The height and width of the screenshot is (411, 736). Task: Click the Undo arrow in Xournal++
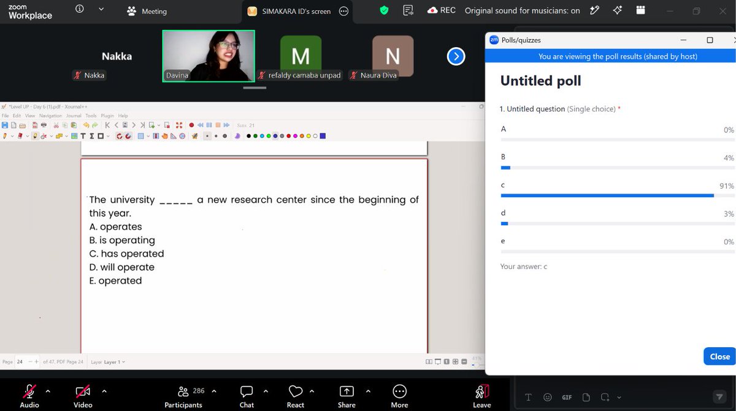coord(86,125)
